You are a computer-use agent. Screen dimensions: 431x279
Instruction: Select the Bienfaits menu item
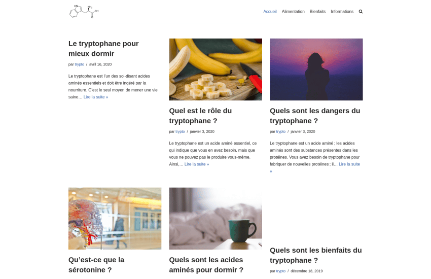pos(317,12)
